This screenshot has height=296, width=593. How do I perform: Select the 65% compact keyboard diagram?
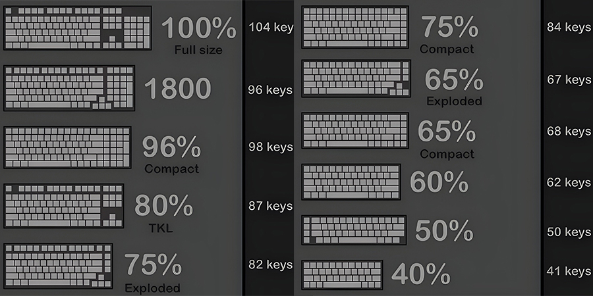(355, 130)
